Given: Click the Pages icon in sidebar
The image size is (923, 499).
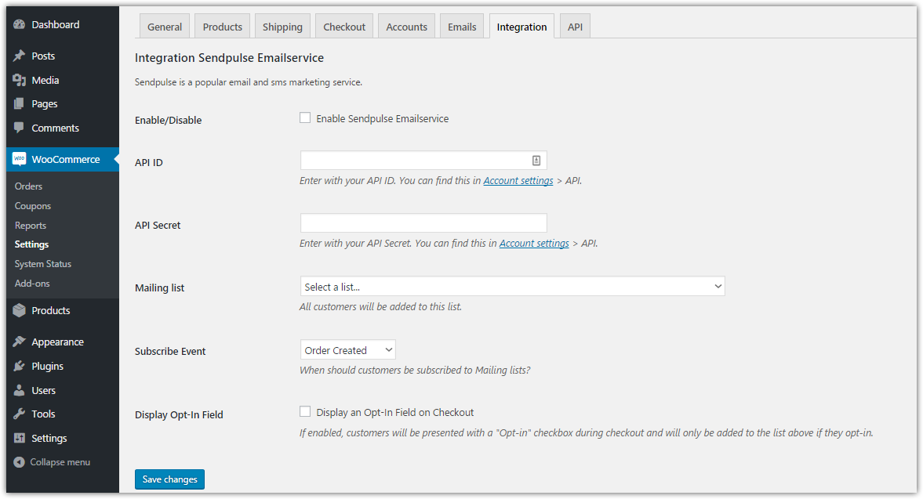Looking at the screenshot, I should coord(20,103).
